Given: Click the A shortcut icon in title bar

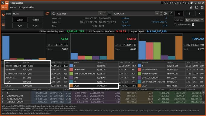Looking at the screenshot, I should pyautogui.click(x=165, y=3).
